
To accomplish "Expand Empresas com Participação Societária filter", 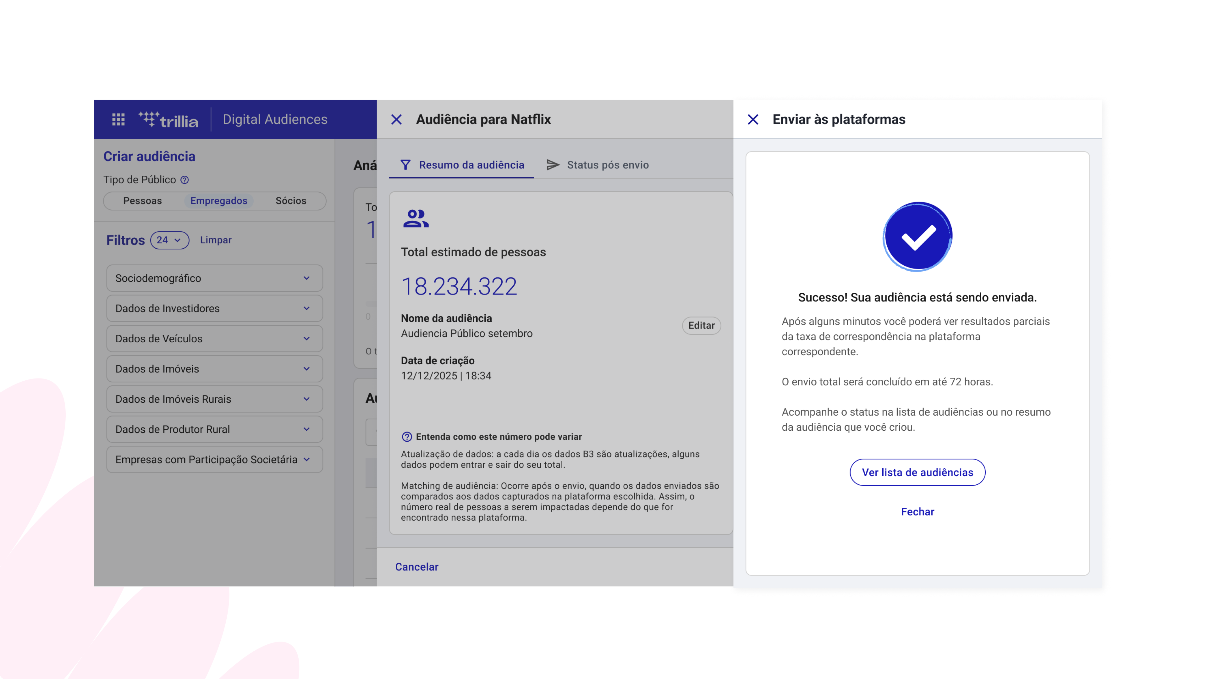I will tap(215, 460).
